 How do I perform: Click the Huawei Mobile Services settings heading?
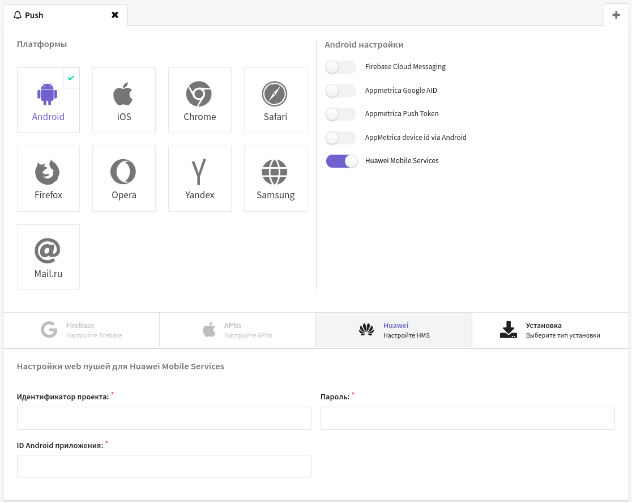(x=121, y=367)
